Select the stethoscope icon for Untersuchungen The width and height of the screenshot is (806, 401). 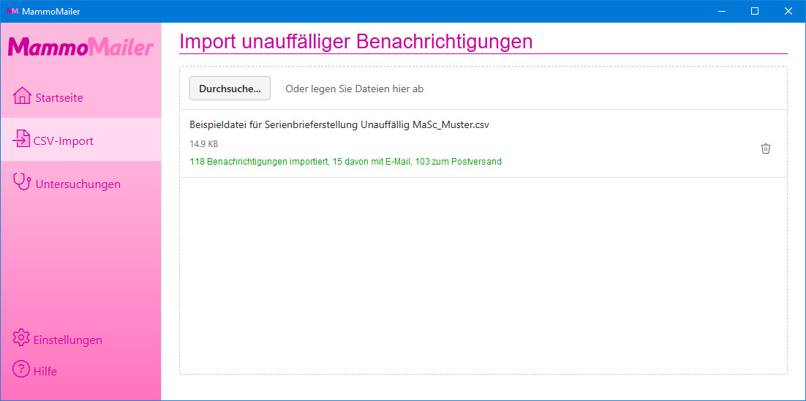click(x=22, y=183)
